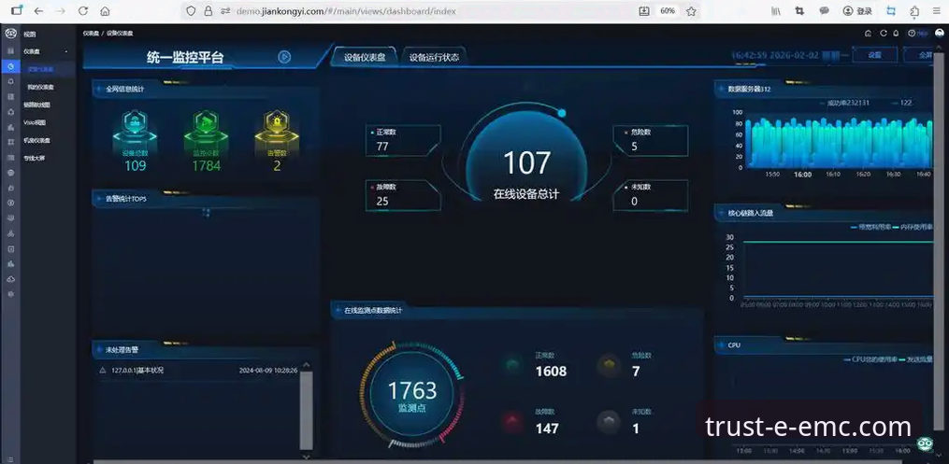Click the refresh icon in the app header
Screen dimensions: 949x464
tap(883, 33)
